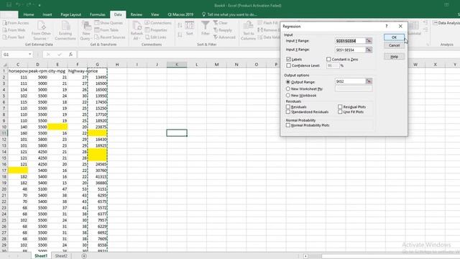This screenshot has height=259, width=460.
Task: Click Regression dialog help question mark
Action: coord(387,26)
